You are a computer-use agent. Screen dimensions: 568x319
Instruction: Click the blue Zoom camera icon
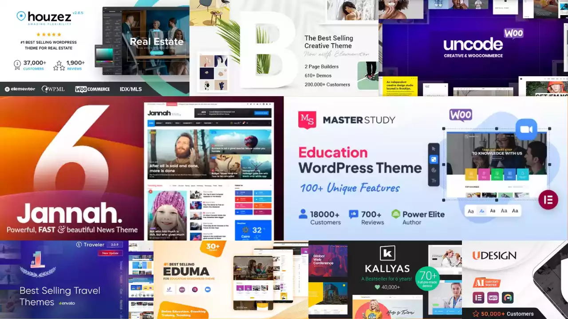(x=526, y=129)
